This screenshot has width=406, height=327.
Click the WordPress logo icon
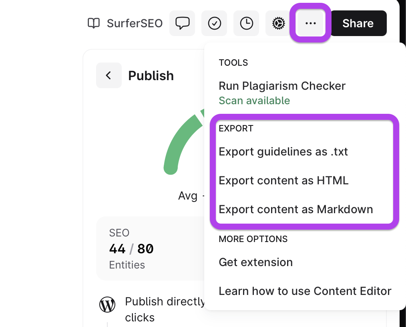(107, 305)
